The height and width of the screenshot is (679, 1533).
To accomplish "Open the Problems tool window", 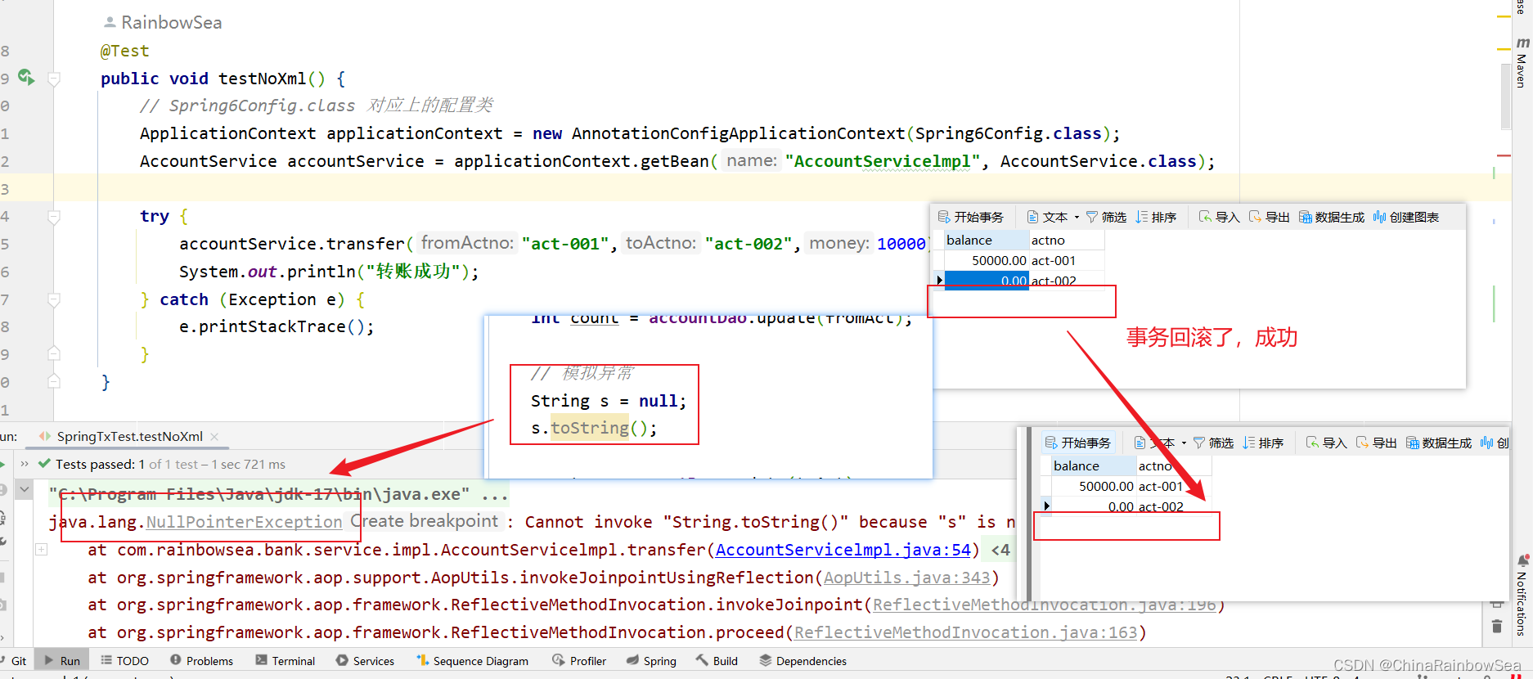I will pyautogui.click(x=201, y=661).
